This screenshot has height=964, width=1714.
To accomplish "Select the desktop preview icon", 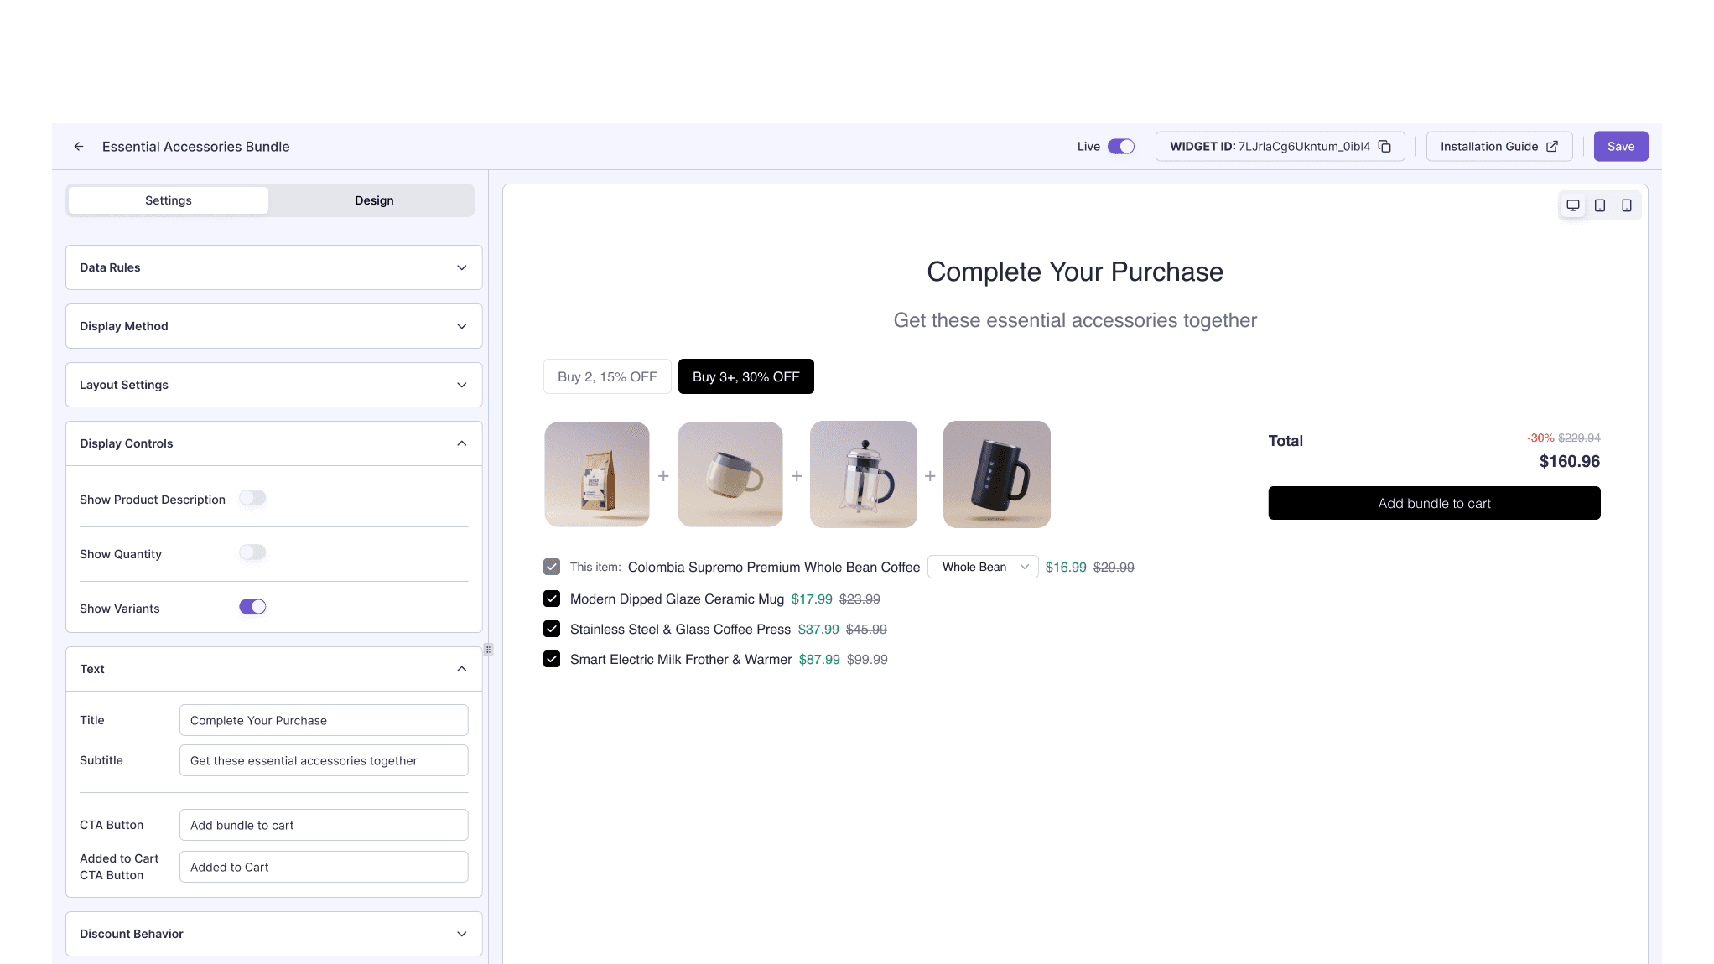I will coord(1572,205).
